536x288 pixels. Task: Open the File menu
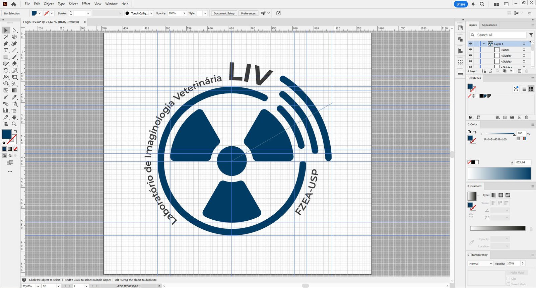pyautogui.click(x=27, y=4)
